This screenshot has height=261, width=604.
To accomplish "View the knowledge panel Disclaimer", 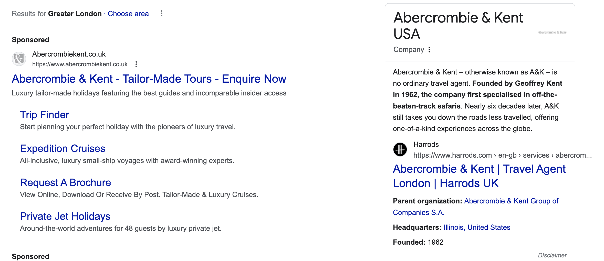I will click(x=552, y=255).
